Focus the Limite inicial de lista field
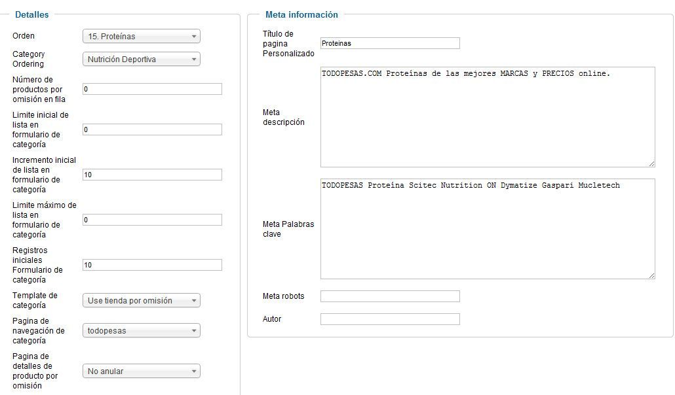675x395 pixels. click(153, 129)
